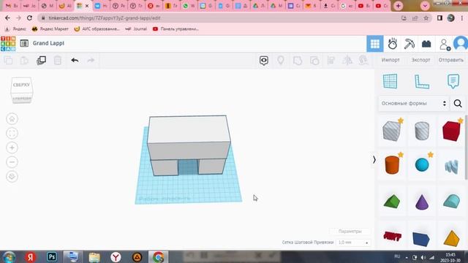Select the large white box on the workplane
The width and height of the screenshot is (468, 263).
(189, 137)
